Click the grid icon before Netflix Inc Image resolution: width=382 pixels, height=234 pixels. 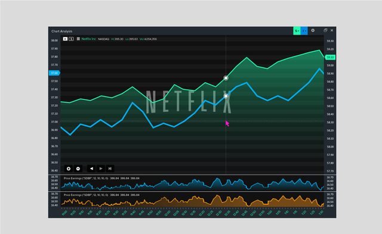tap(78, 39)
